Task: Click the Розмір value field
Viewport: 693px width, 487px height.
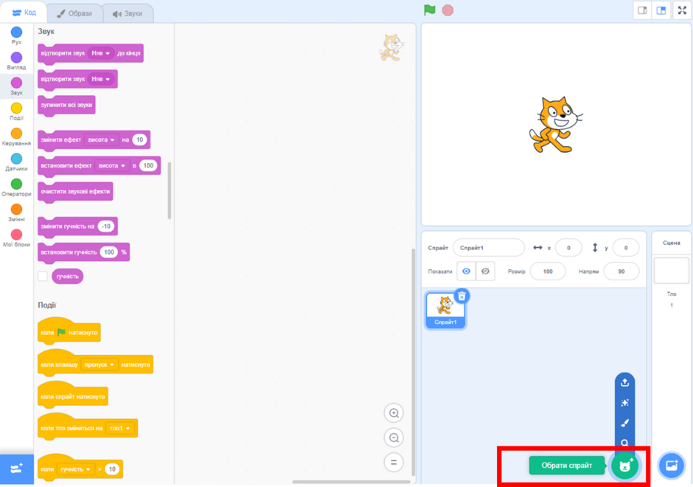Action: (x=548, y=272)
